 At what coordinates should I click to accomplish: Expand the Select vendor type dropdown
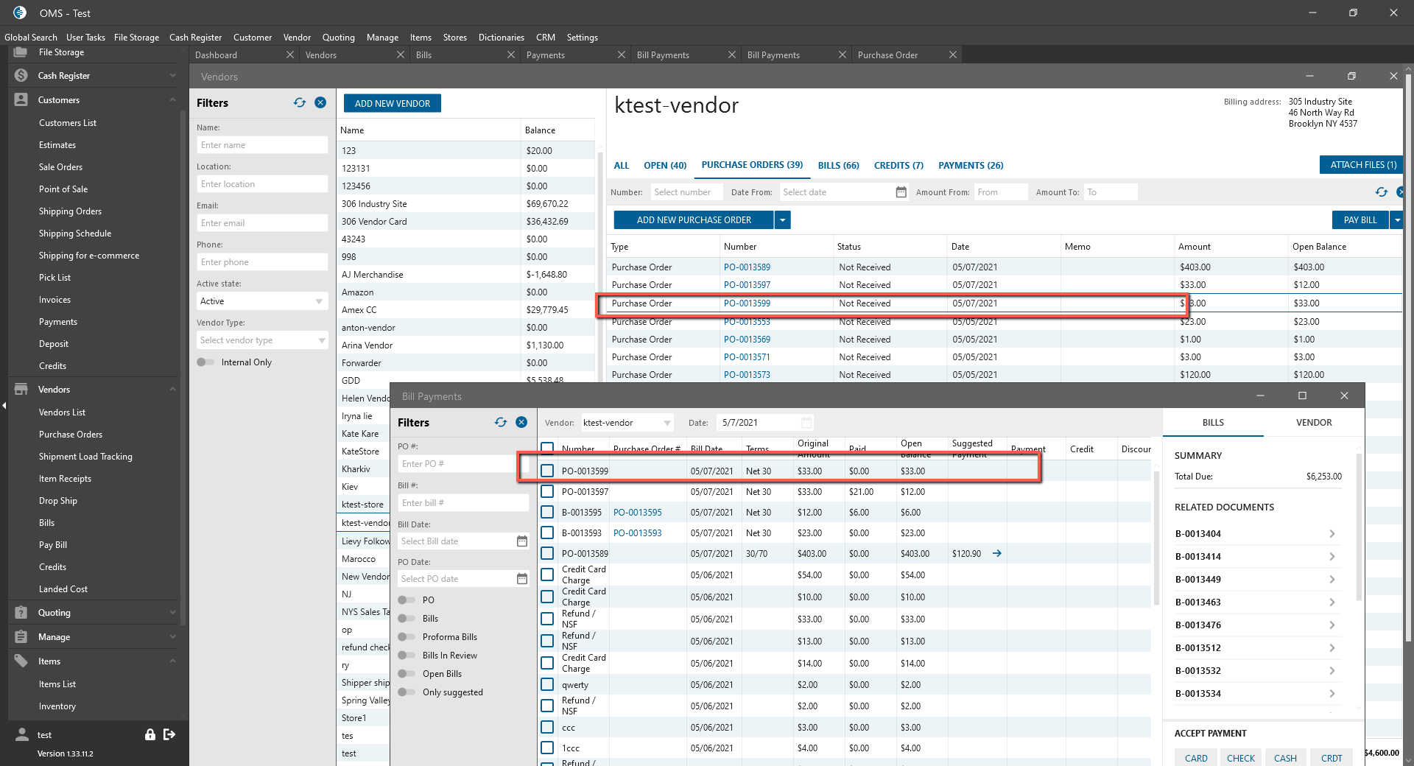[x=261, y=340]
